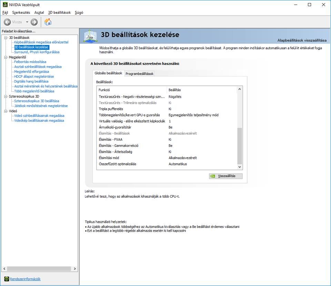Click the 3D settings header image icon
The width and height of the screenshot is (331, 286).
(90, 36)
